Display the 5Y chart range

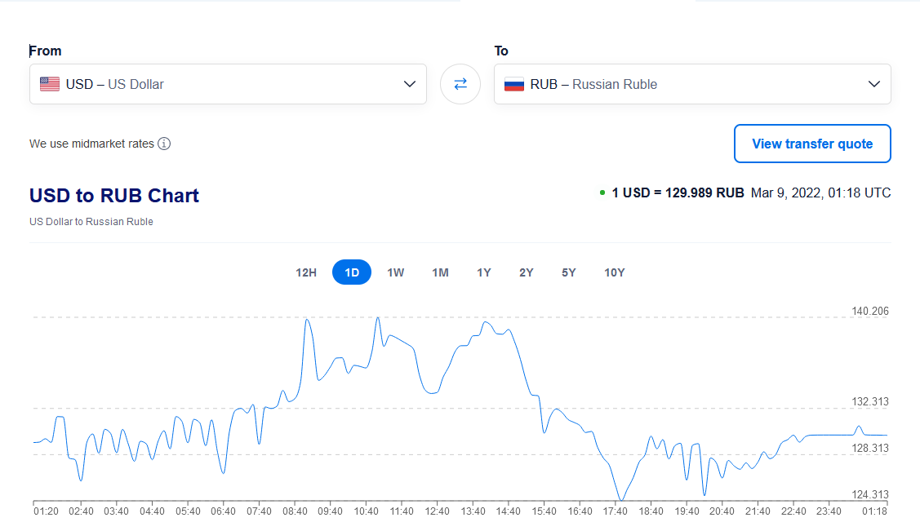[x=569, y=272]
